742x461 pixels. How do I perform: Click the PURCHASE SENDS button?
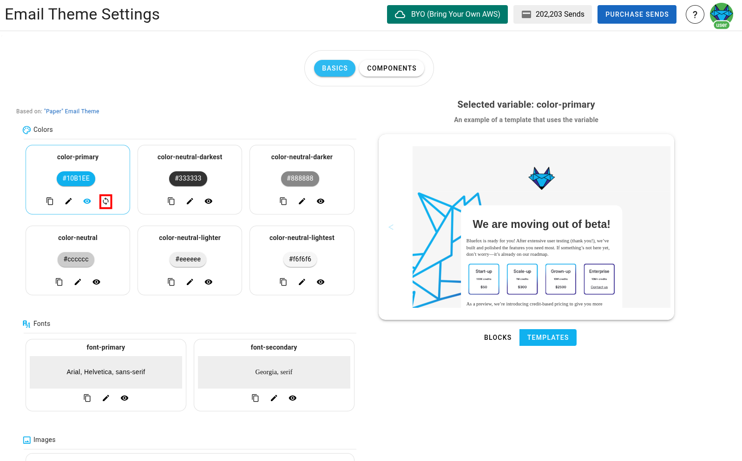637,14
